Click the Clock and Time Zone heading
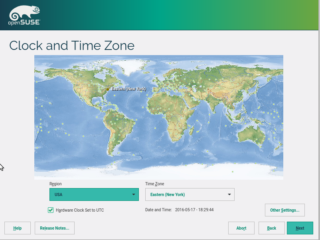 coord(72,46)
